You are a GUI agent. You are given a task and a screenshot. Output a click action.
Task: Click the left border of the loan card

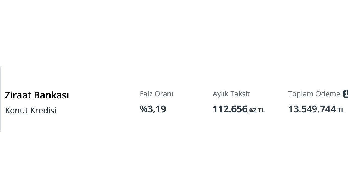tap(1, 99)
